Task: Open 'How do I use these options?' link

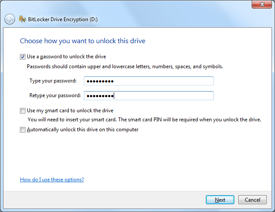Action: pos(52,180)
